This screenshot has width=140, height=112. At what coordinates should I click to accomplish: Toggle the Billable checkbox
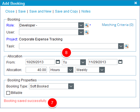(x=8, y=93)
